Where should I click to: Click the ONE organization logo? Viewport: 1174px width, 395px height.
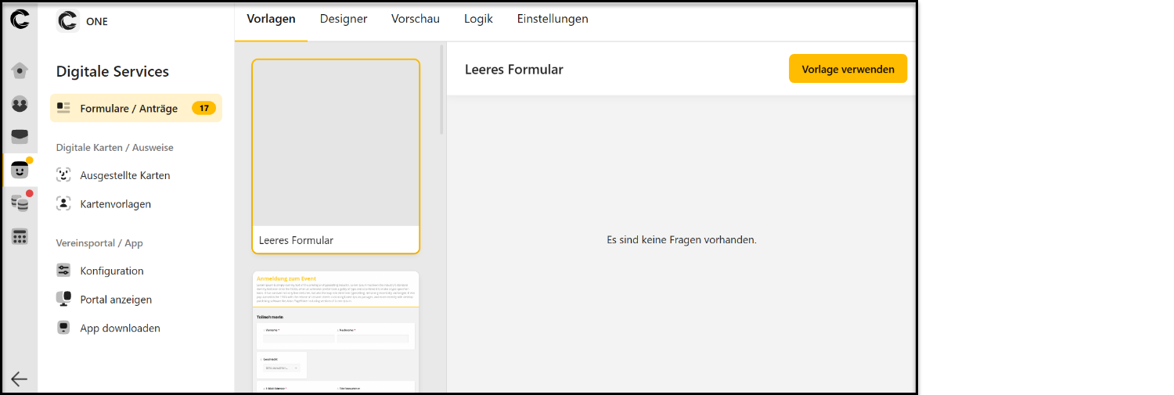pos(68,21)
